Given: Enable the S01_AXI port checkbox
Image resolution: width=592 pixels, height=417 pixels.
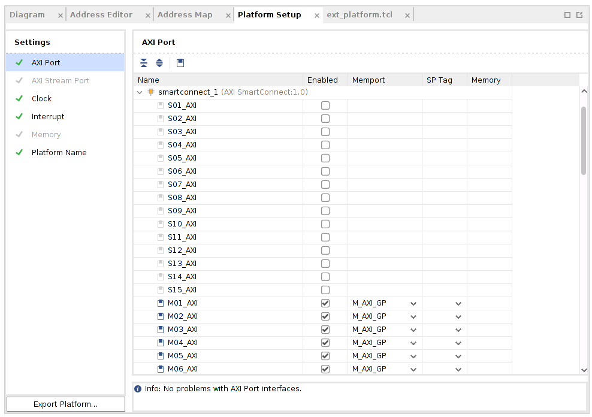Looking at the screenshot, I should pyautogui.click(x=325, y=105).
